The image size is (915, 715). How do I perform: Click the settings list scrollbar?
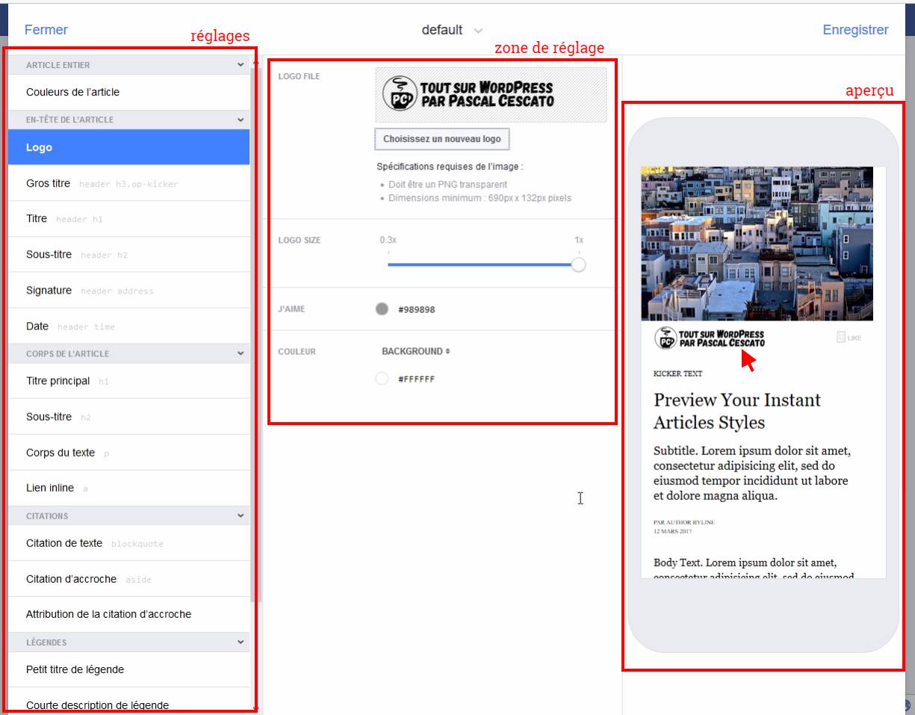click(x=255, y=336)
